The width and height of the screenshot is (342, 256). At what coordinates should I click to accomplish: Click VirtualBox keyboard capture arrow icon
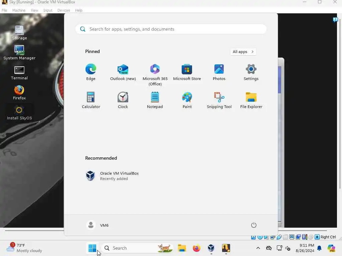tap(317, 237)
